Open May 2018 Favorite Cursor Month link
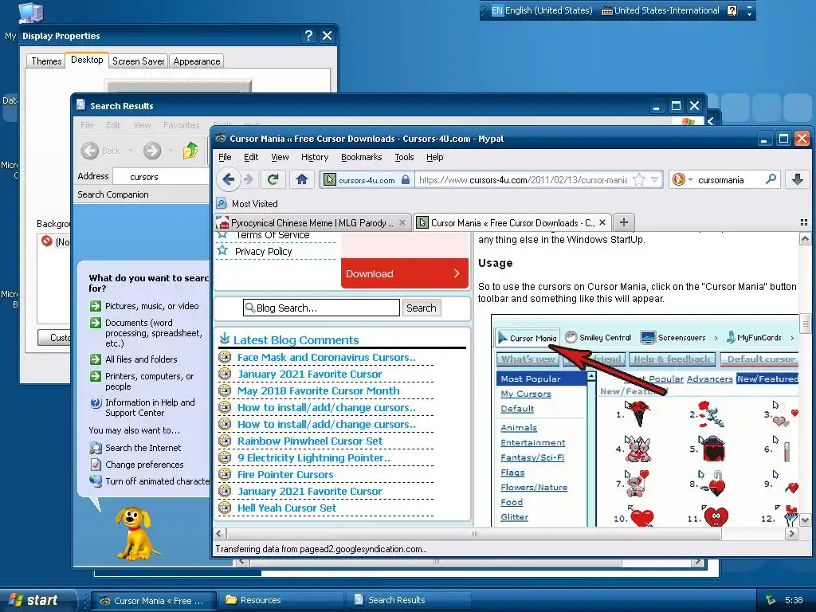This screenshot has width=816, height=612. coord(319,390)
